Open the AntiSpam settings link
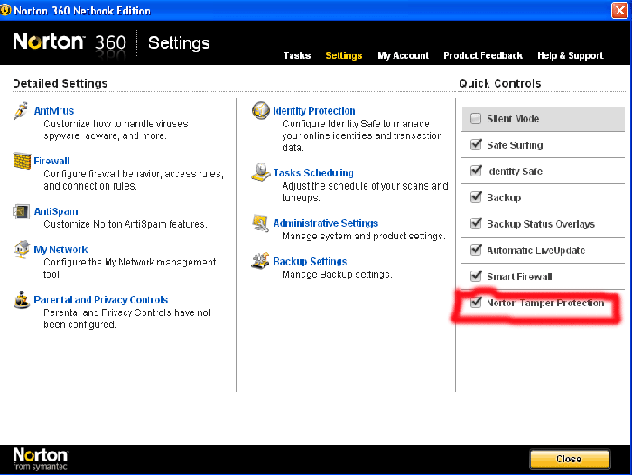 (56, 211)
